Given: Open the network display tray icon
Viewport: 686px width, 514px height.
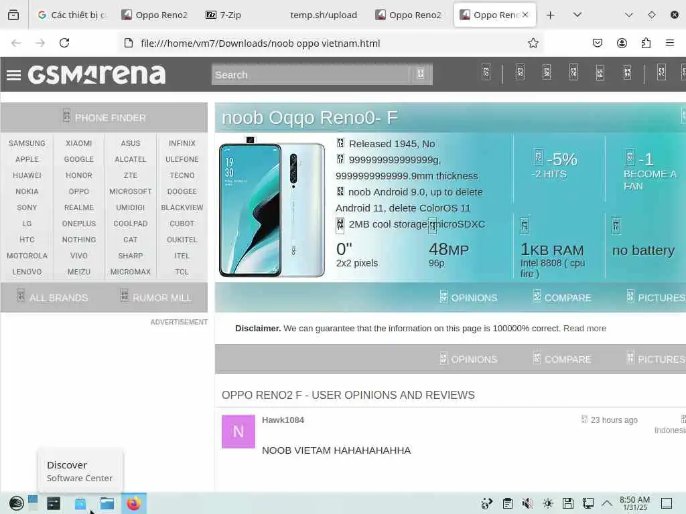Looking at the screenshot, I should pos(588,503).
